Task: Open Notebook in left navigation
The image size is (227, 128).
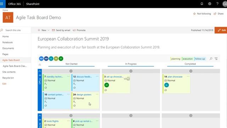Action: 7,42
